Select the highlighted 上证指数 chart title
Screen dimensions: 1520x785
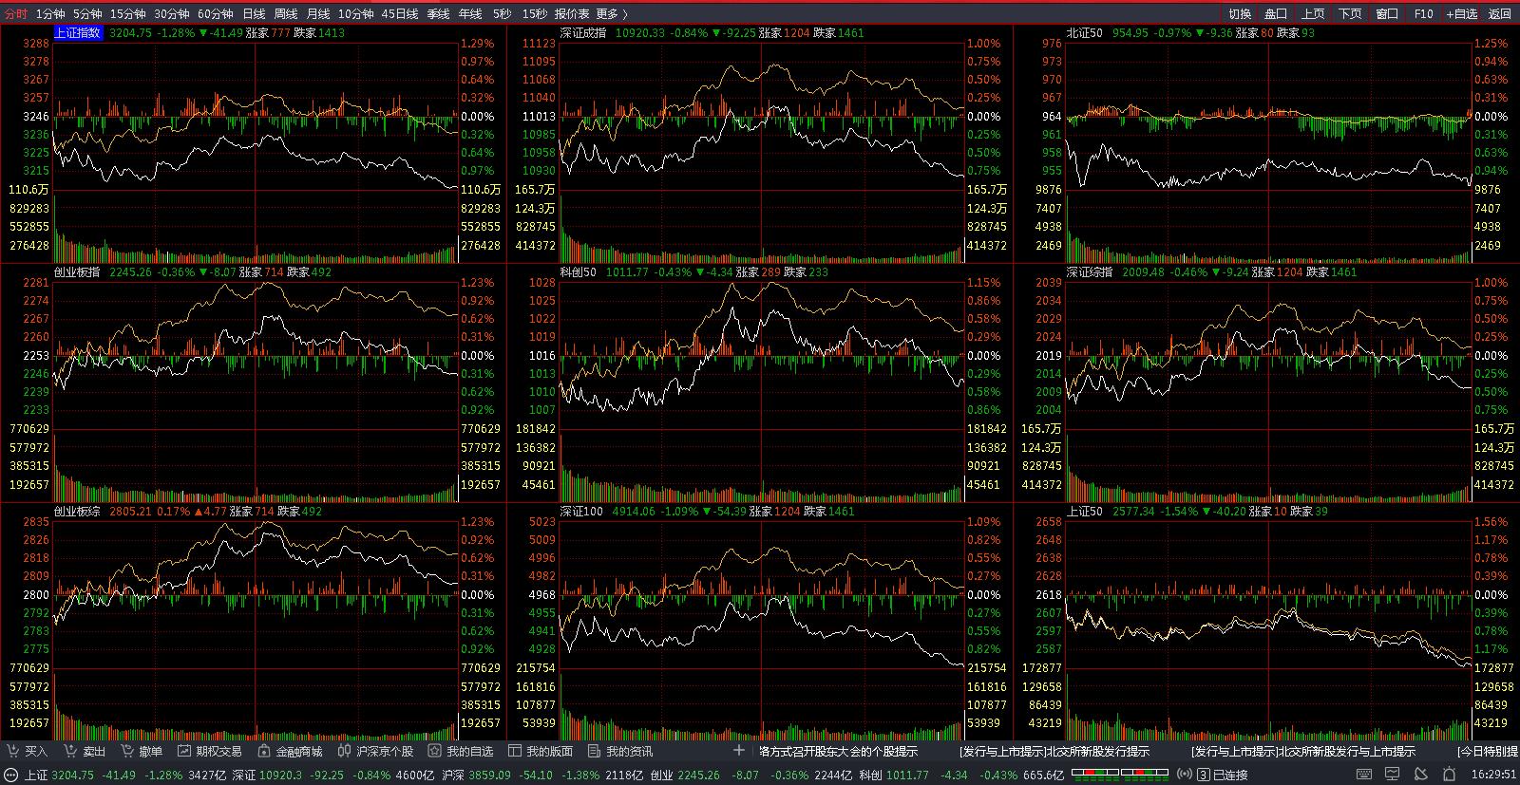(x=77, y=32)
